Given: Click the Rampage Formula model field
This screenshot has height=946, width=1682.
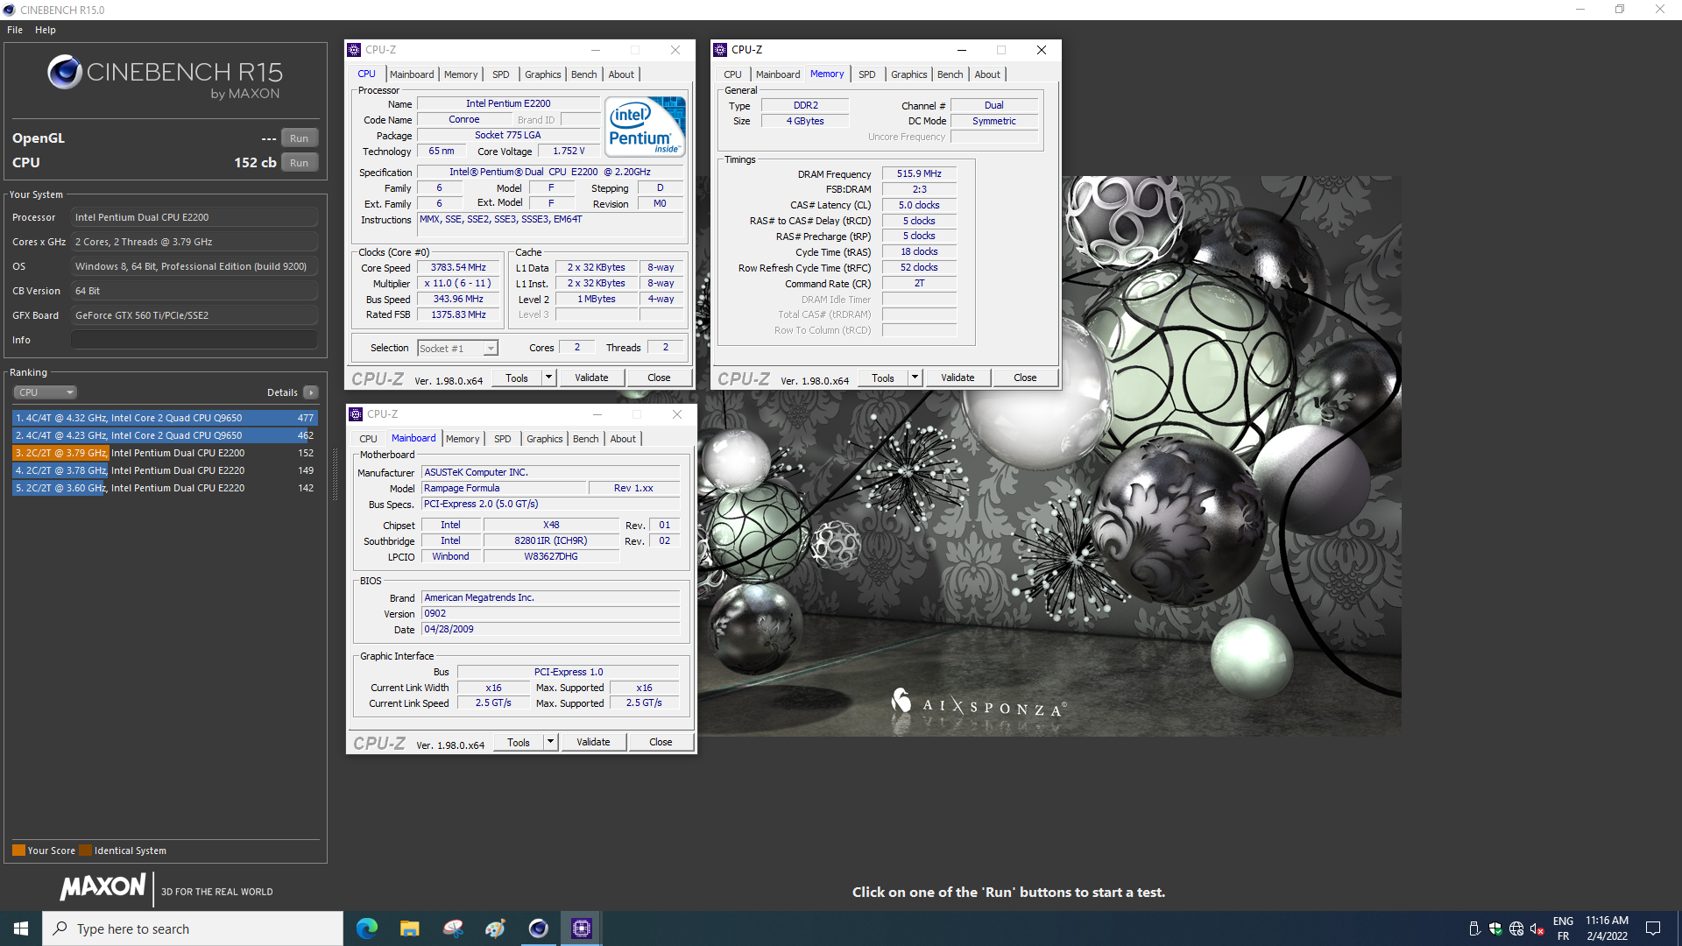Looking at the screenshot, I should [x=504, y=488].
